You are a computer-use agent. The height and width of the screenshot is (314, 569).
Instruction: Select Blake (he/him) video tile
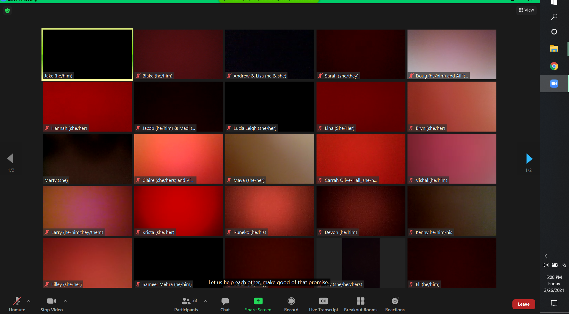pyautogui.click(x=179, y=54)
